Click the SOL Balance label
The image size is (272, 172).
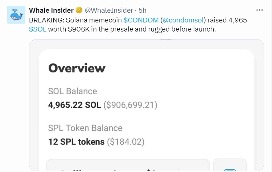tap(73, 91)
